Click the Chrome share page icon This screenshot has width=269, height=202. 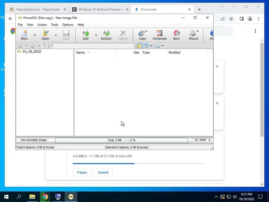point(223,19)
